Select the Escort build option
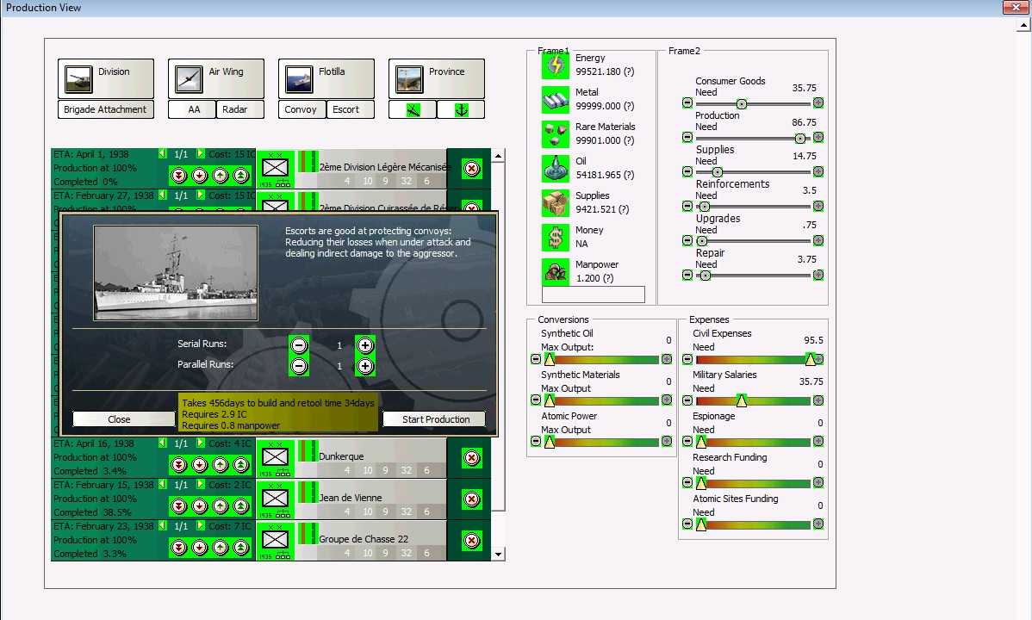Viewport: 1032px width, 620px height. (x=346, y=109)
